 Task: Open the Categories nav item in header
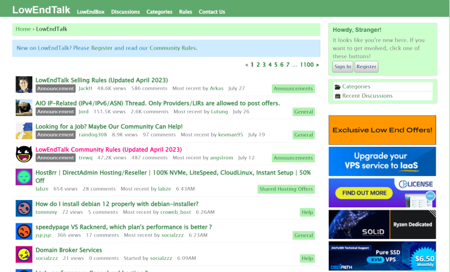[159, 12]
